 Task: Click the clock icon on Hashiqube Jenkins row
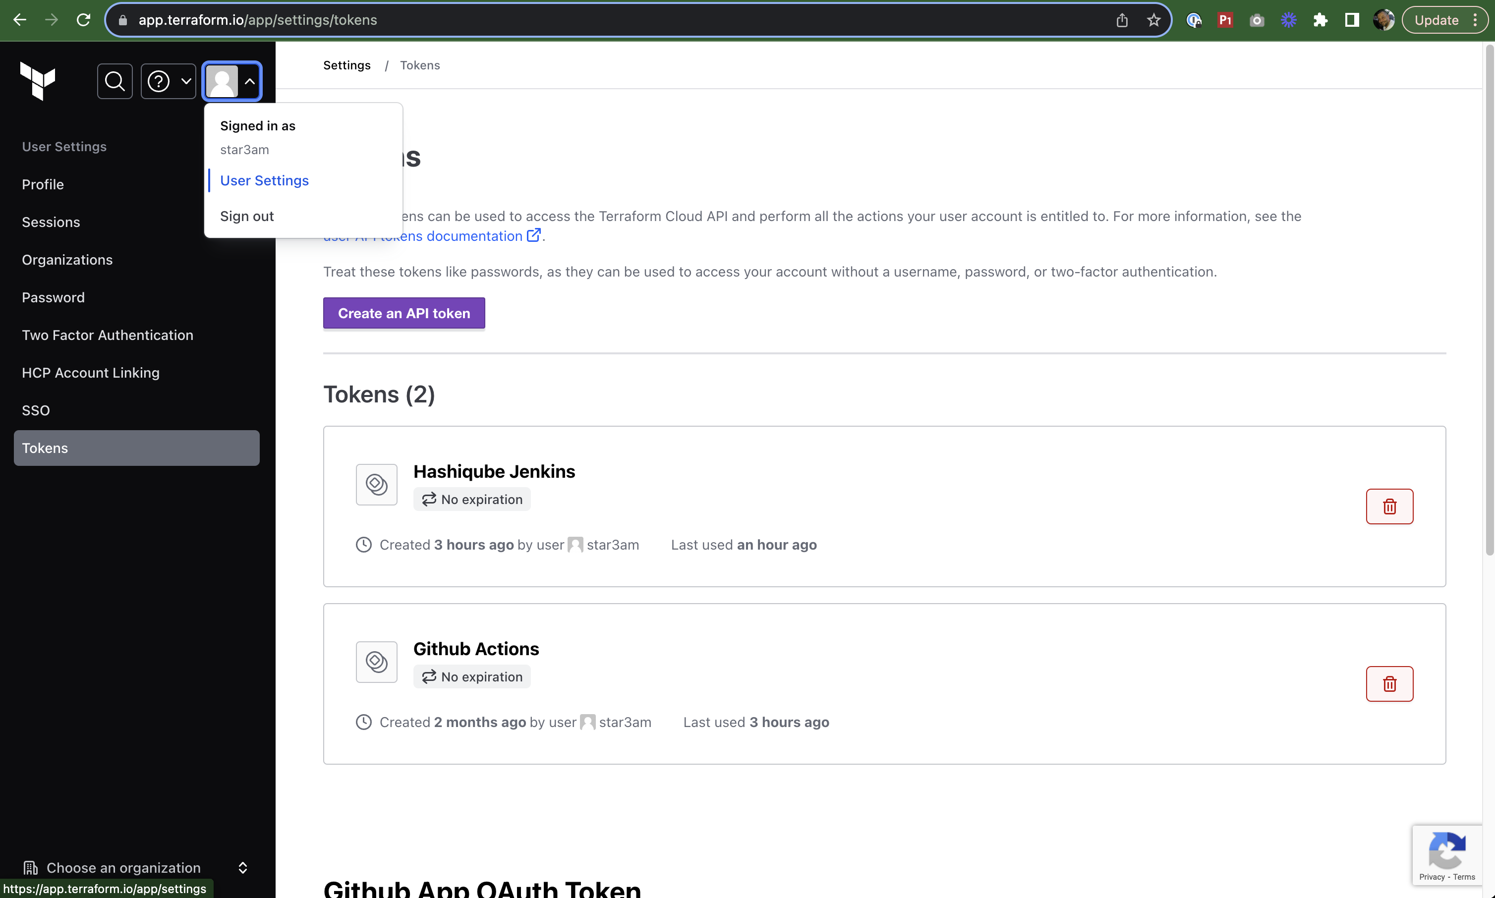pyautogui.click(x=364, y=545)
